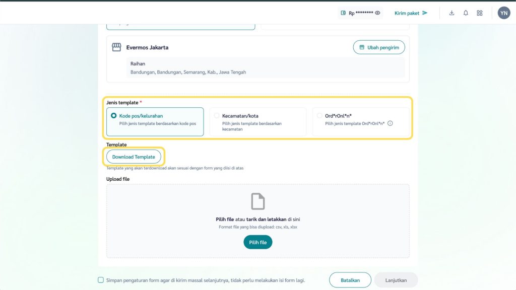Tick the Simpan pengaturan form checkbox

(101, 280)
